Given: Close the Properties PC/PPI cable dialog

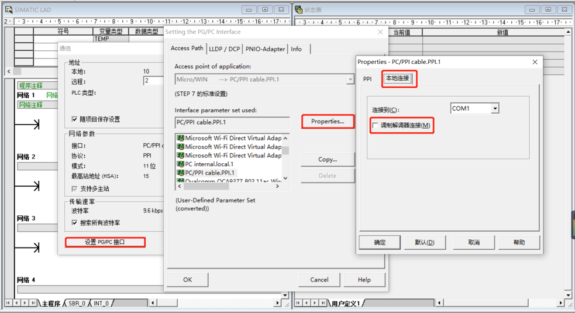Looking at the screenshot, I should coord(535,62).
